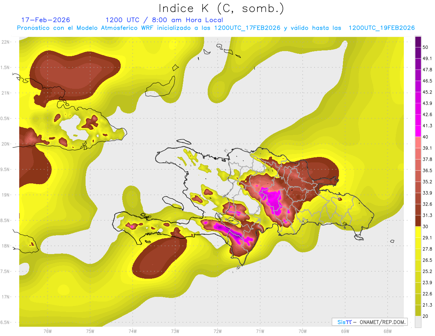Screen dimensions: 435x336
Task: Click the "72W" longitude label
Action: click(x=217, y=331)
